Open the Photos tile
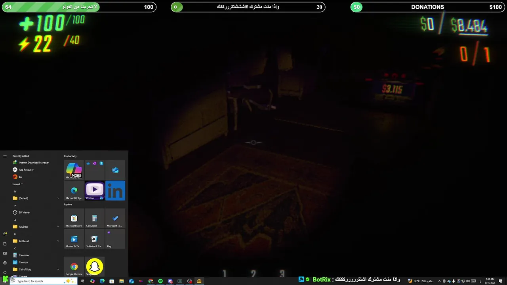Screen dimensions: 507x285 [95, 190]
